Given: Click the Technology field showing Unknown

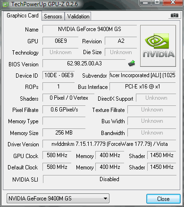Looking at the screenshot, I should [x=60, y=52].
